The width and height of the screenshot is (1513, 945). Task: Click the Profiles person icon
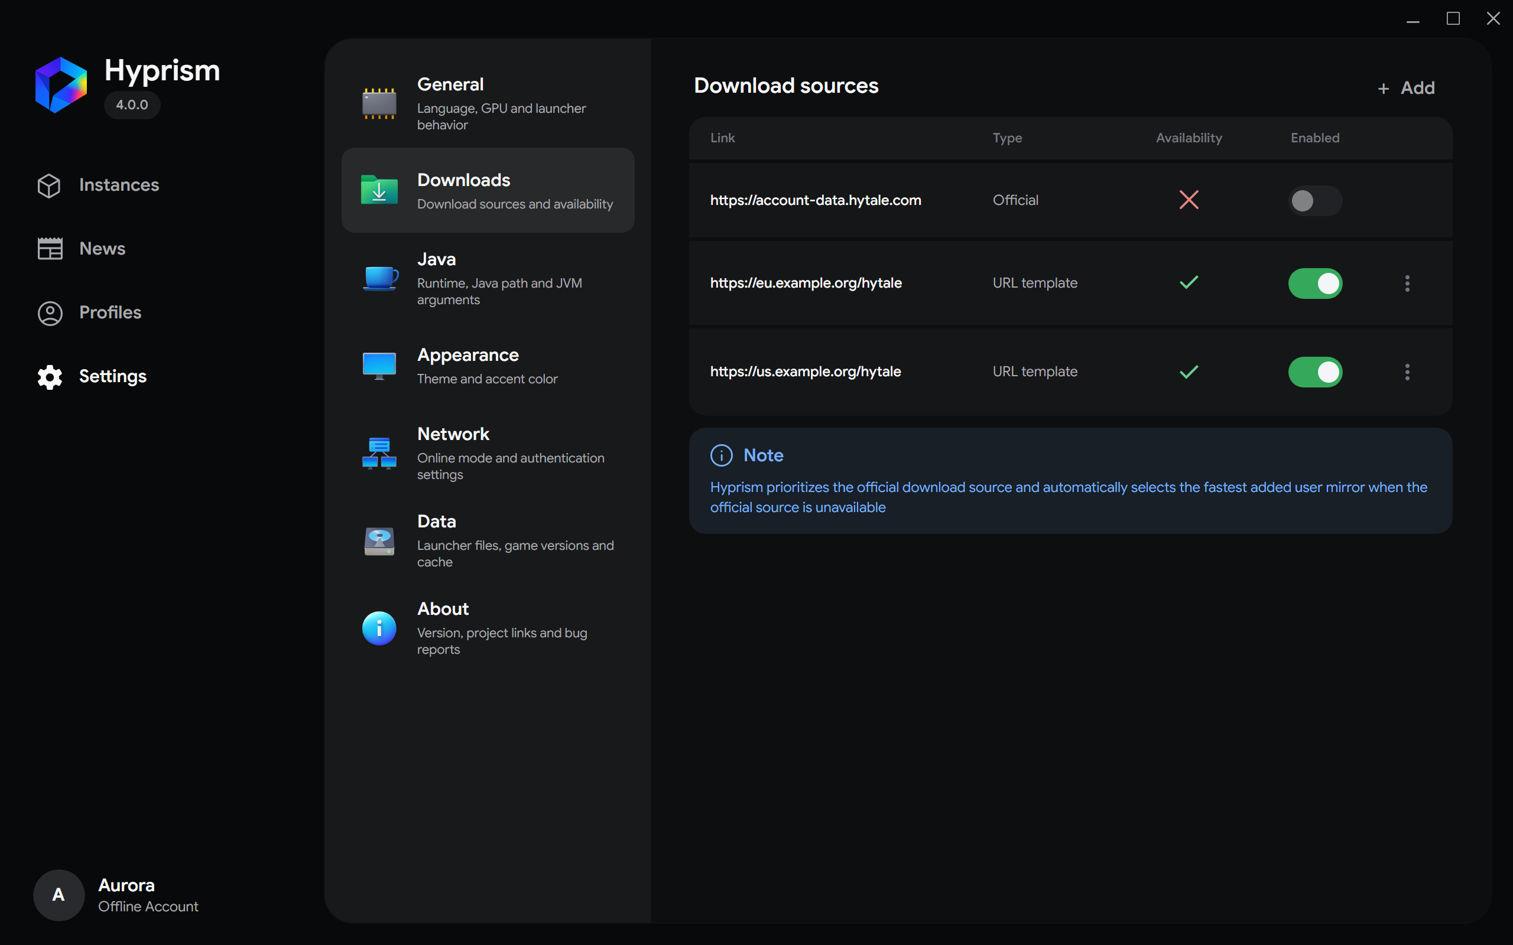click(x=50, y=313)
